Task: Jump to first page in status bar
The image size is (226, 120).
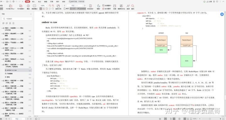Action: coord(6,119)
